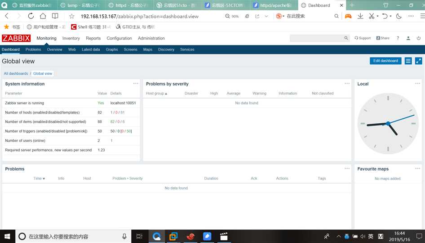425x243 pixels.
Task: Sort by Host group column header
Action: tap(156, 94)
